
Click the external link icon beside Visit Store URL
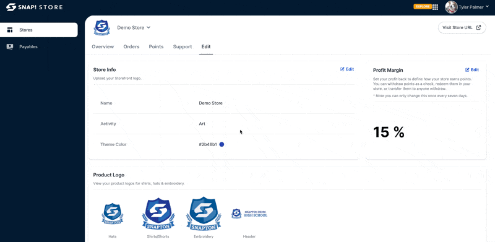coord(478,27)
